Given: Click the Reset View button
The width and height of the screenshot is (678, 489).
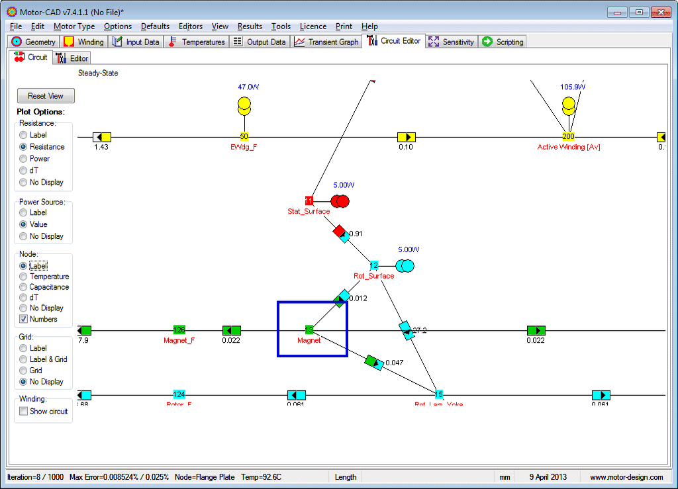Looking at the screenshot, I should click(46, 96).
